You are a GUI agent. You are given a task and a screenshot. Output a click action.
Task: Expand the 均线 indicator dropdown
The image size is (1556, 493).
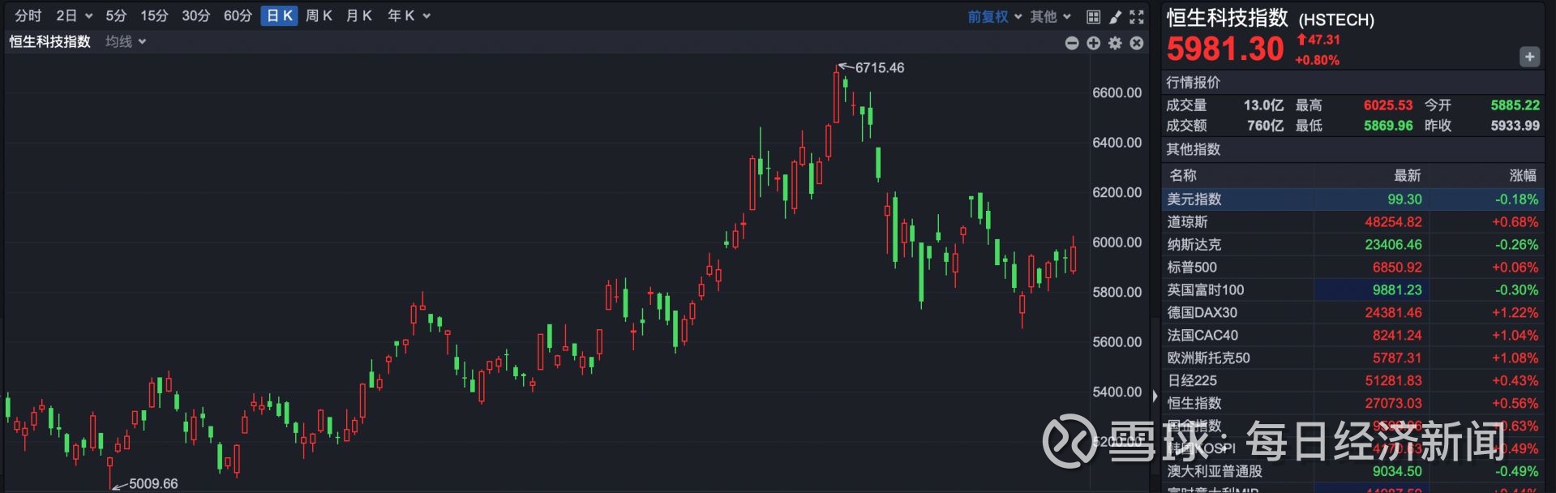[x=126, y=41]
